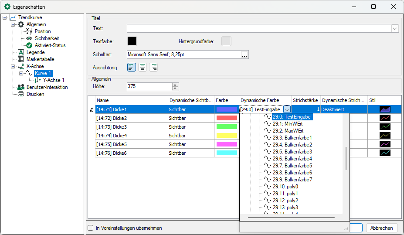Set title alignment to right
The height and width of the screenshot is (235, 404).
tap(153, 67)
